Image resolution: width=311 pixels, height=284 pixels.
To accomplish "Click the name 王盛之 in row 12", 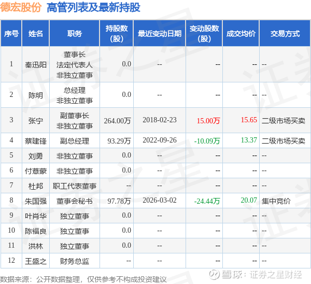I will [36, 261].
